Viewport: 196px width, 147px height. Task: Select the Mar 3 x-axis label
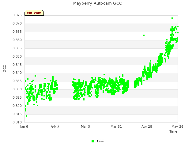pos(85,126)
